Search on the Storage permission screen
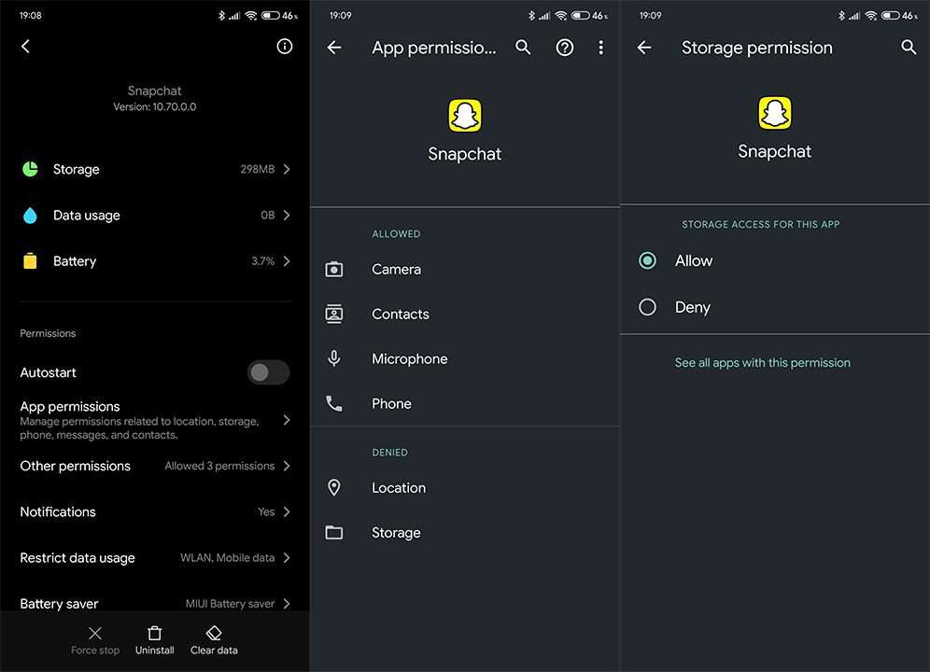Viewport: 930px width, 672px height. 909,48
